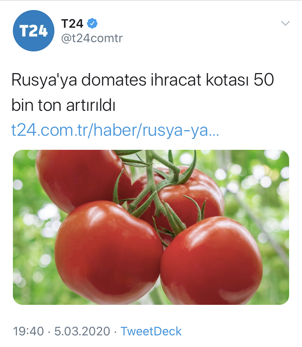Open the @t24comtr handle
Viewport: 302px width, 347px height.
point(92,38)
